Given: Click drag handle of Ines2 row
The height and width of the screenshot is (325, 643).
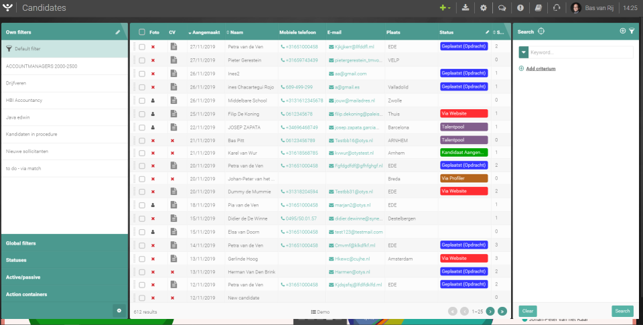Looking at the screenshot, I should tap(134, 74).
